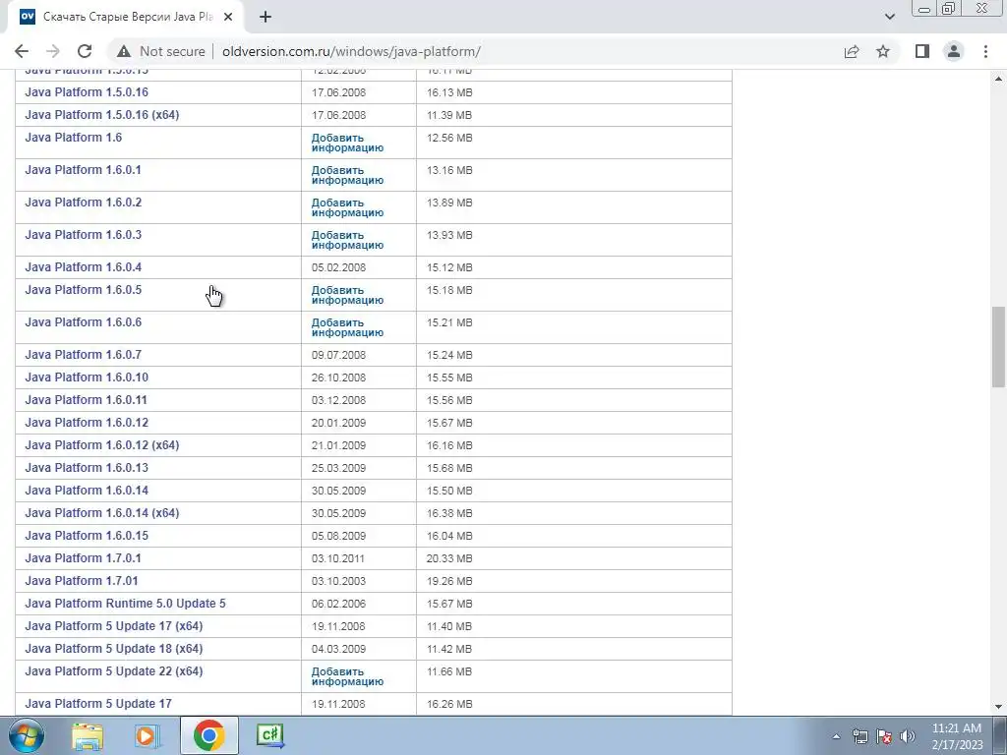Open the Chrome profile avatar
Image resolution: width=1007 pixels, height=755 pixels.
tap(954, 51)
